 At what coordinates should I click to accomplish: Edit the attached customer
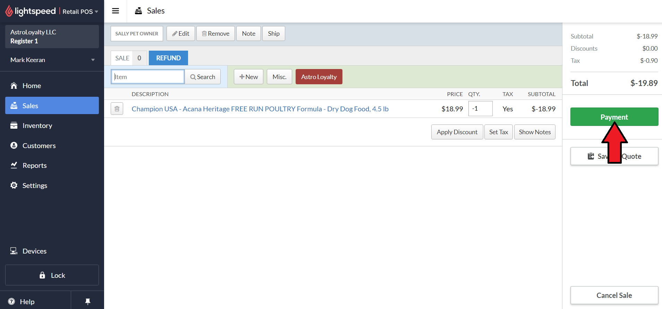click(181, 34)
